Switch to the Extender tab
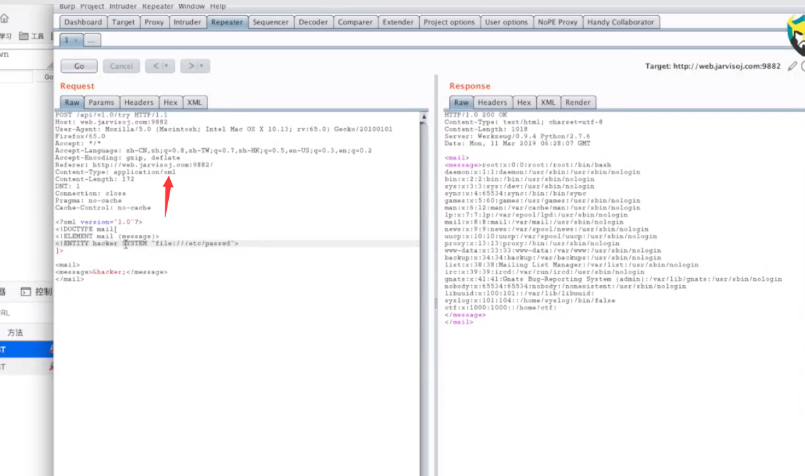 [x=398, y=22]
